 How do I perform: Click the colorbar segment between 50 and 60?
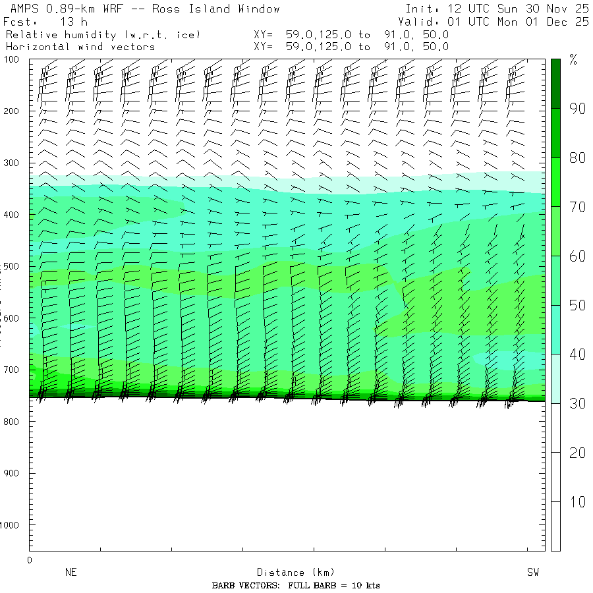pos(555,281)
